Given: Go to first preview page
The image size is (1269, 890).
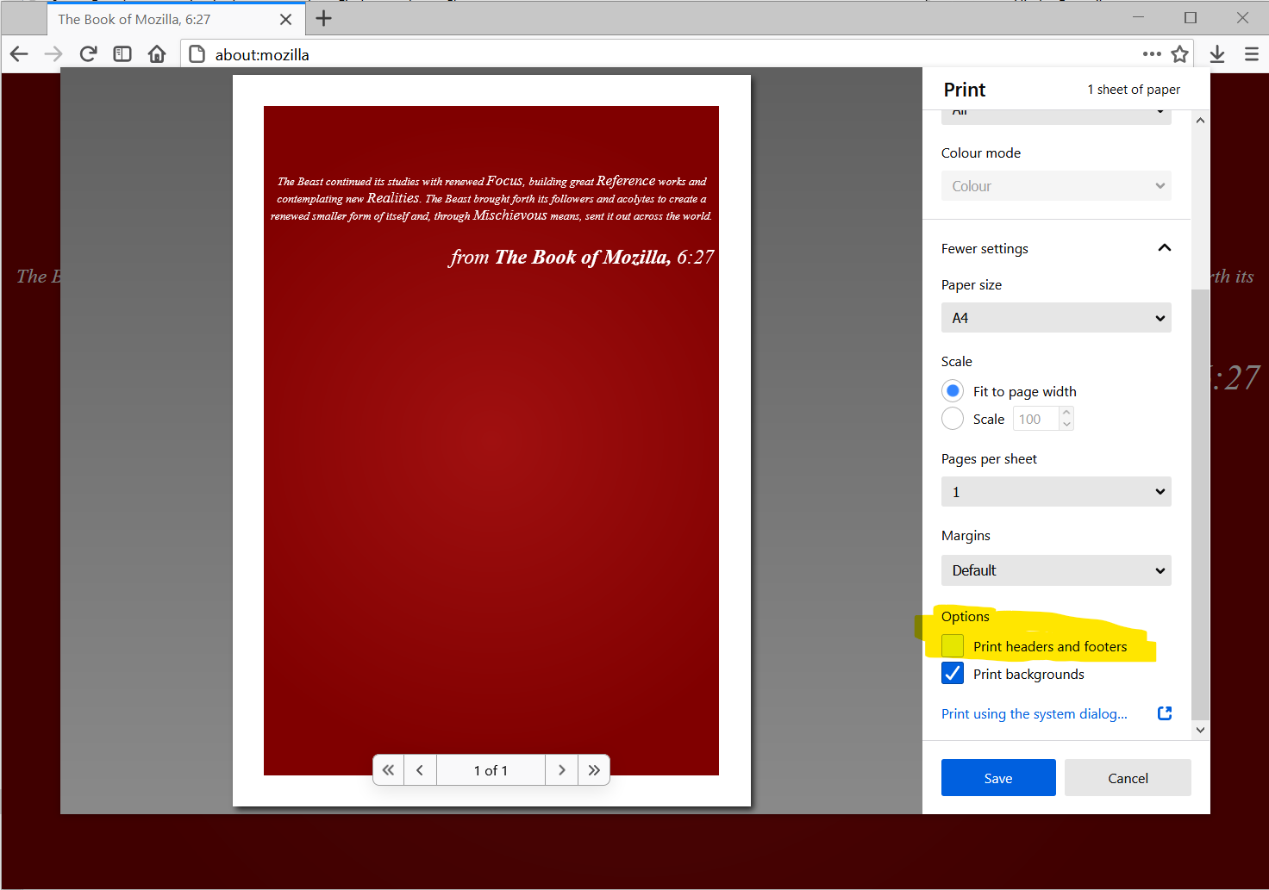Looking at the screenshot, I should coord(388,770).
